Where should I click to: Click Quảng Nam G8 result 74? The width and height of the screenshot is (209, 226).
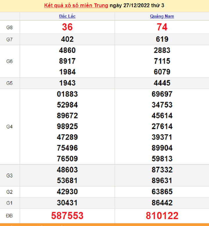(162, 27)
